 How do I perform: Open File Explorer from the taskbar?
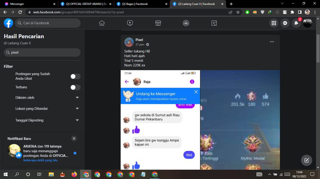pyautogui.click(x=51, y=174)
